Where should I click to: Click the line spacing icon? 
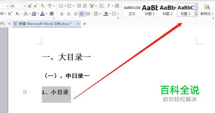pyautogui.click(x=96, y=14)
